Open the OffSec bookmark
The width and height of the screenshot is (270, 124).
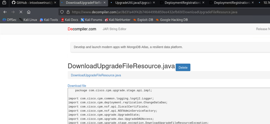(9, 20)
